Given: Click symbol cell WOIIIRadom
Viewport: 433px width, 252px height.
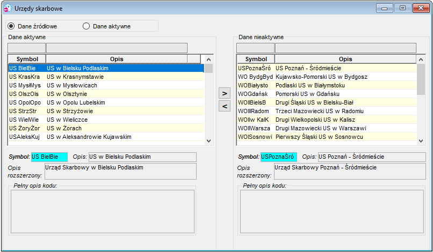Looking at the screenshot, I should (x=256, y=111).
